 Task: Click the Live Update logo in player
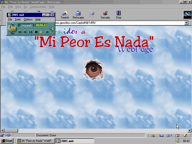tap(12, 28)
